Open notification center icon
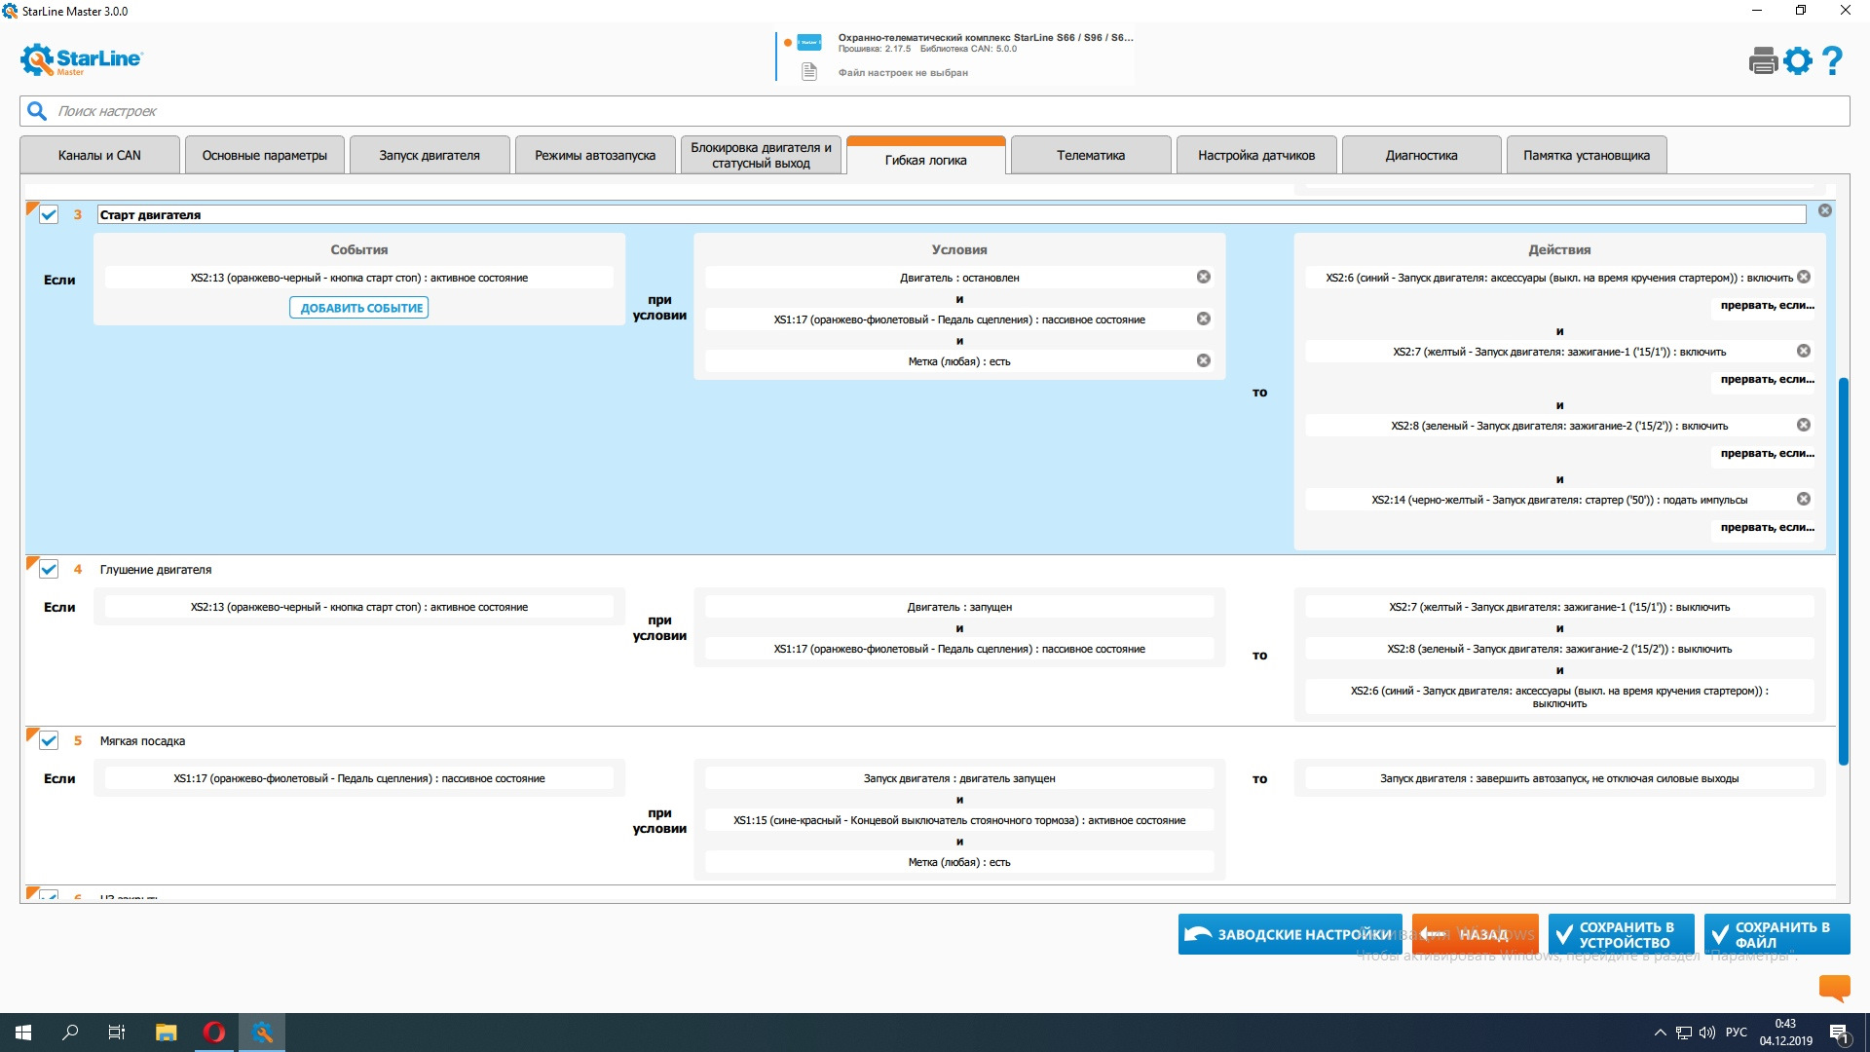1870x1052 pixels. pos(1840,1033)
